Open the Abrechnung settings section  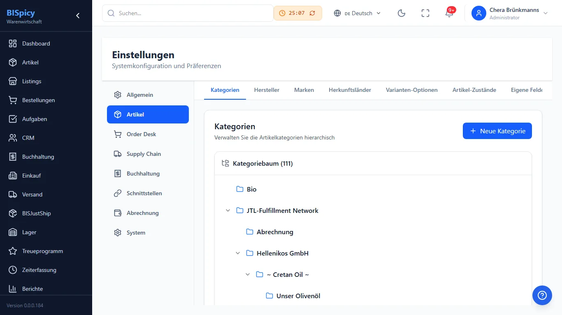148,213
